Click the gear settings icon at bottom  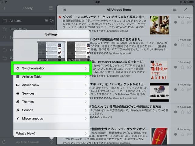click(51, 142)
